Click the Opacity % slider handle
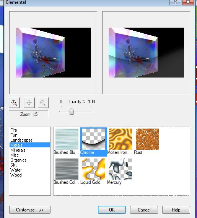Viewport: 197px width, 218px height. [x=72, y=111]
